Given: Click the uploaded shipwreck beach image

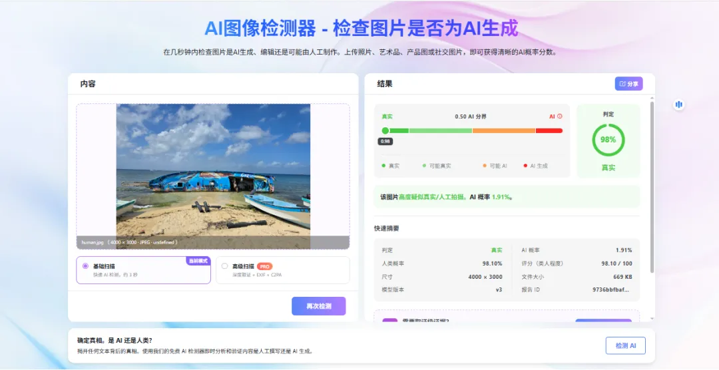Looking at the screenshot, I should coord(213,176).
